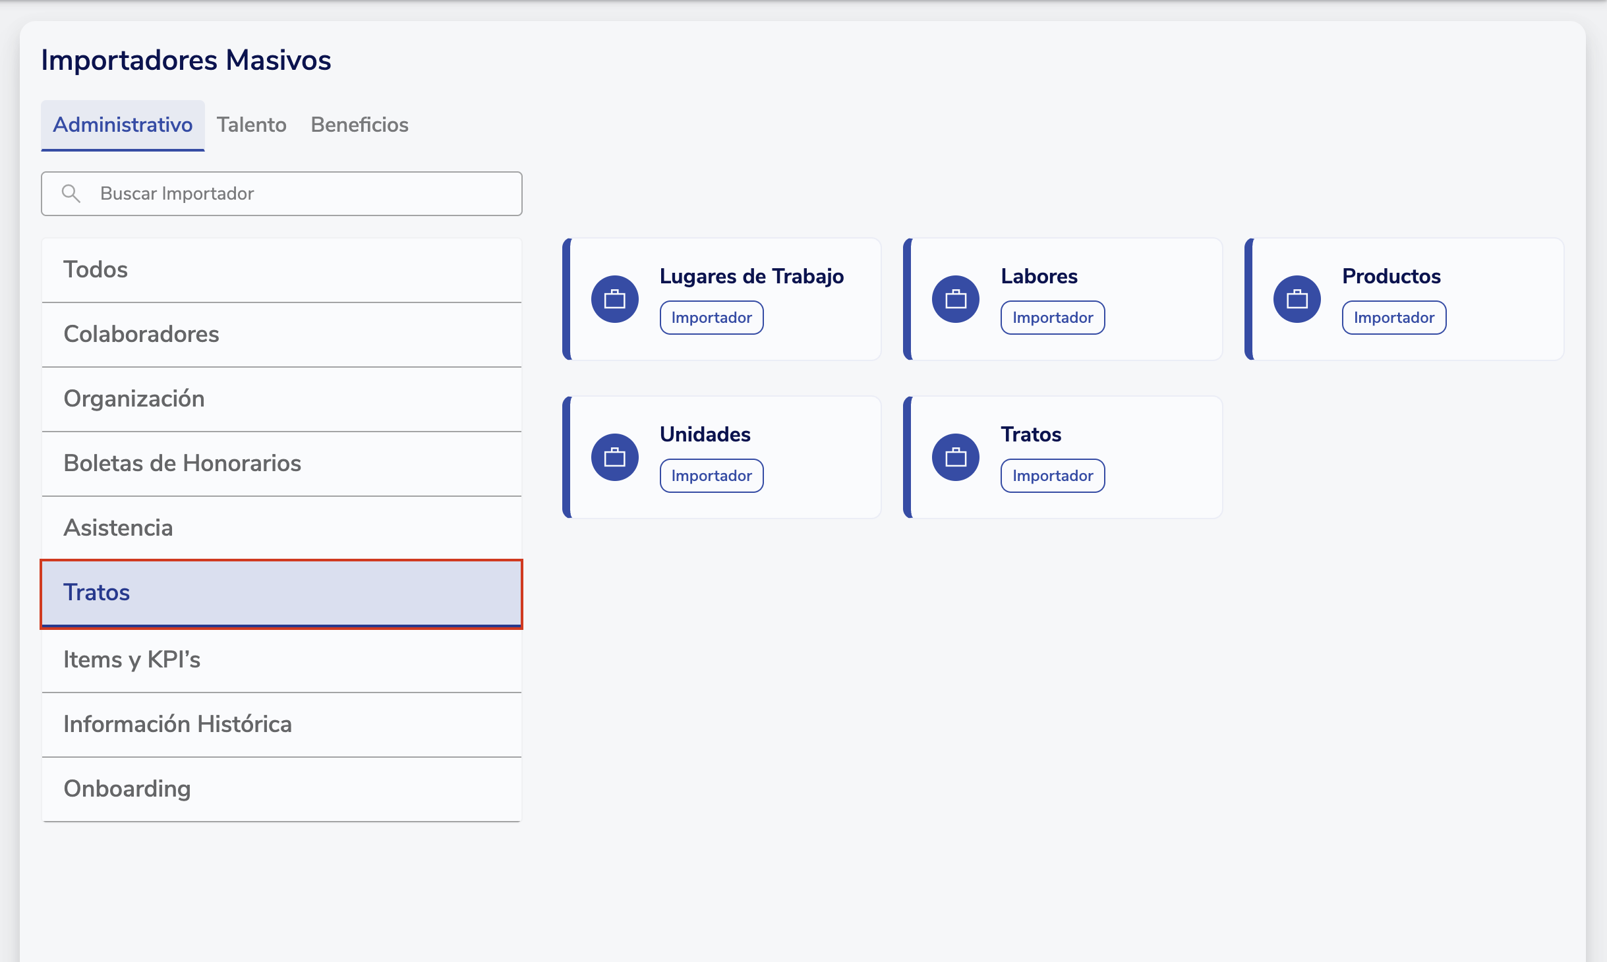1607x962 pixels.
Task: Click the Unidades briefcase icon
Action: (614, 457)
